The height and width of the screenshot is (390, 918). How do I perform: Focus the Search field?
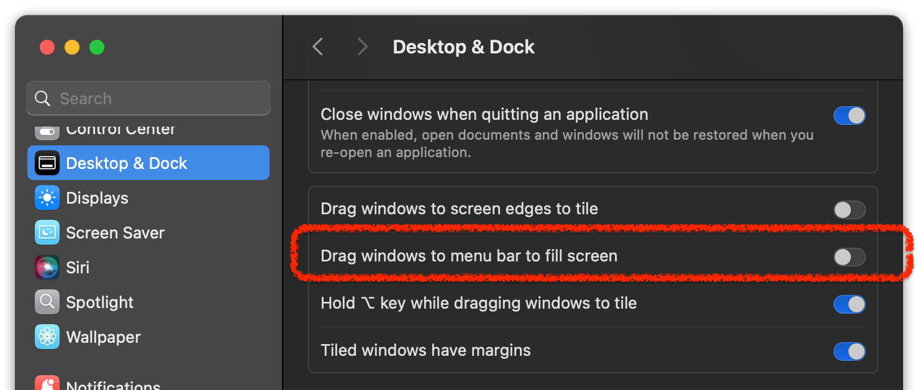click(x=148, y=98)
